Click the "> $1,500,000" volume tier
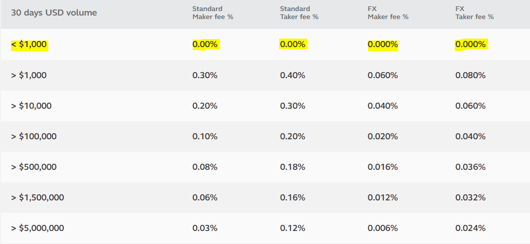Viewport: 530px width, 244px height. (38, 197)
